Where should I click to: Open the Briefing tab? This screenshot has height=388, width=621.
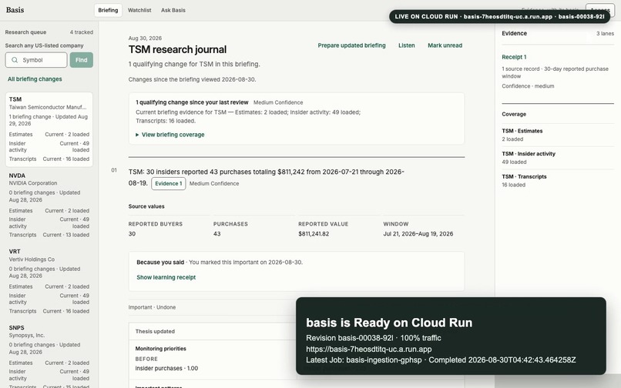click(x=108, y=10)
